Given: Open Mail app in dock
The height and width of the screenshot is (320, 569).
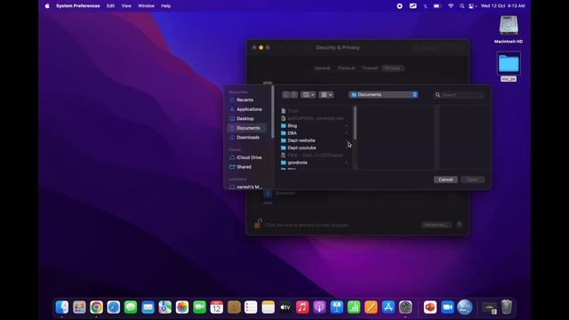Looking at the screenshot, I should pos(148,308).
